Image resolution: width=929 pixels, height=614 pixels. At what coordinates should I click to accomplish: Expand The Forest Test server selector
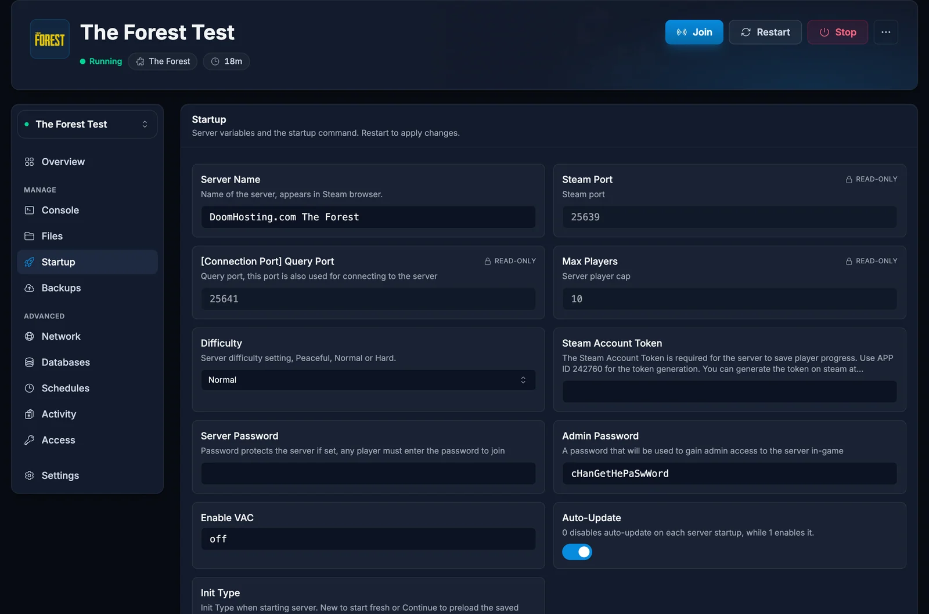click(87, 124)
